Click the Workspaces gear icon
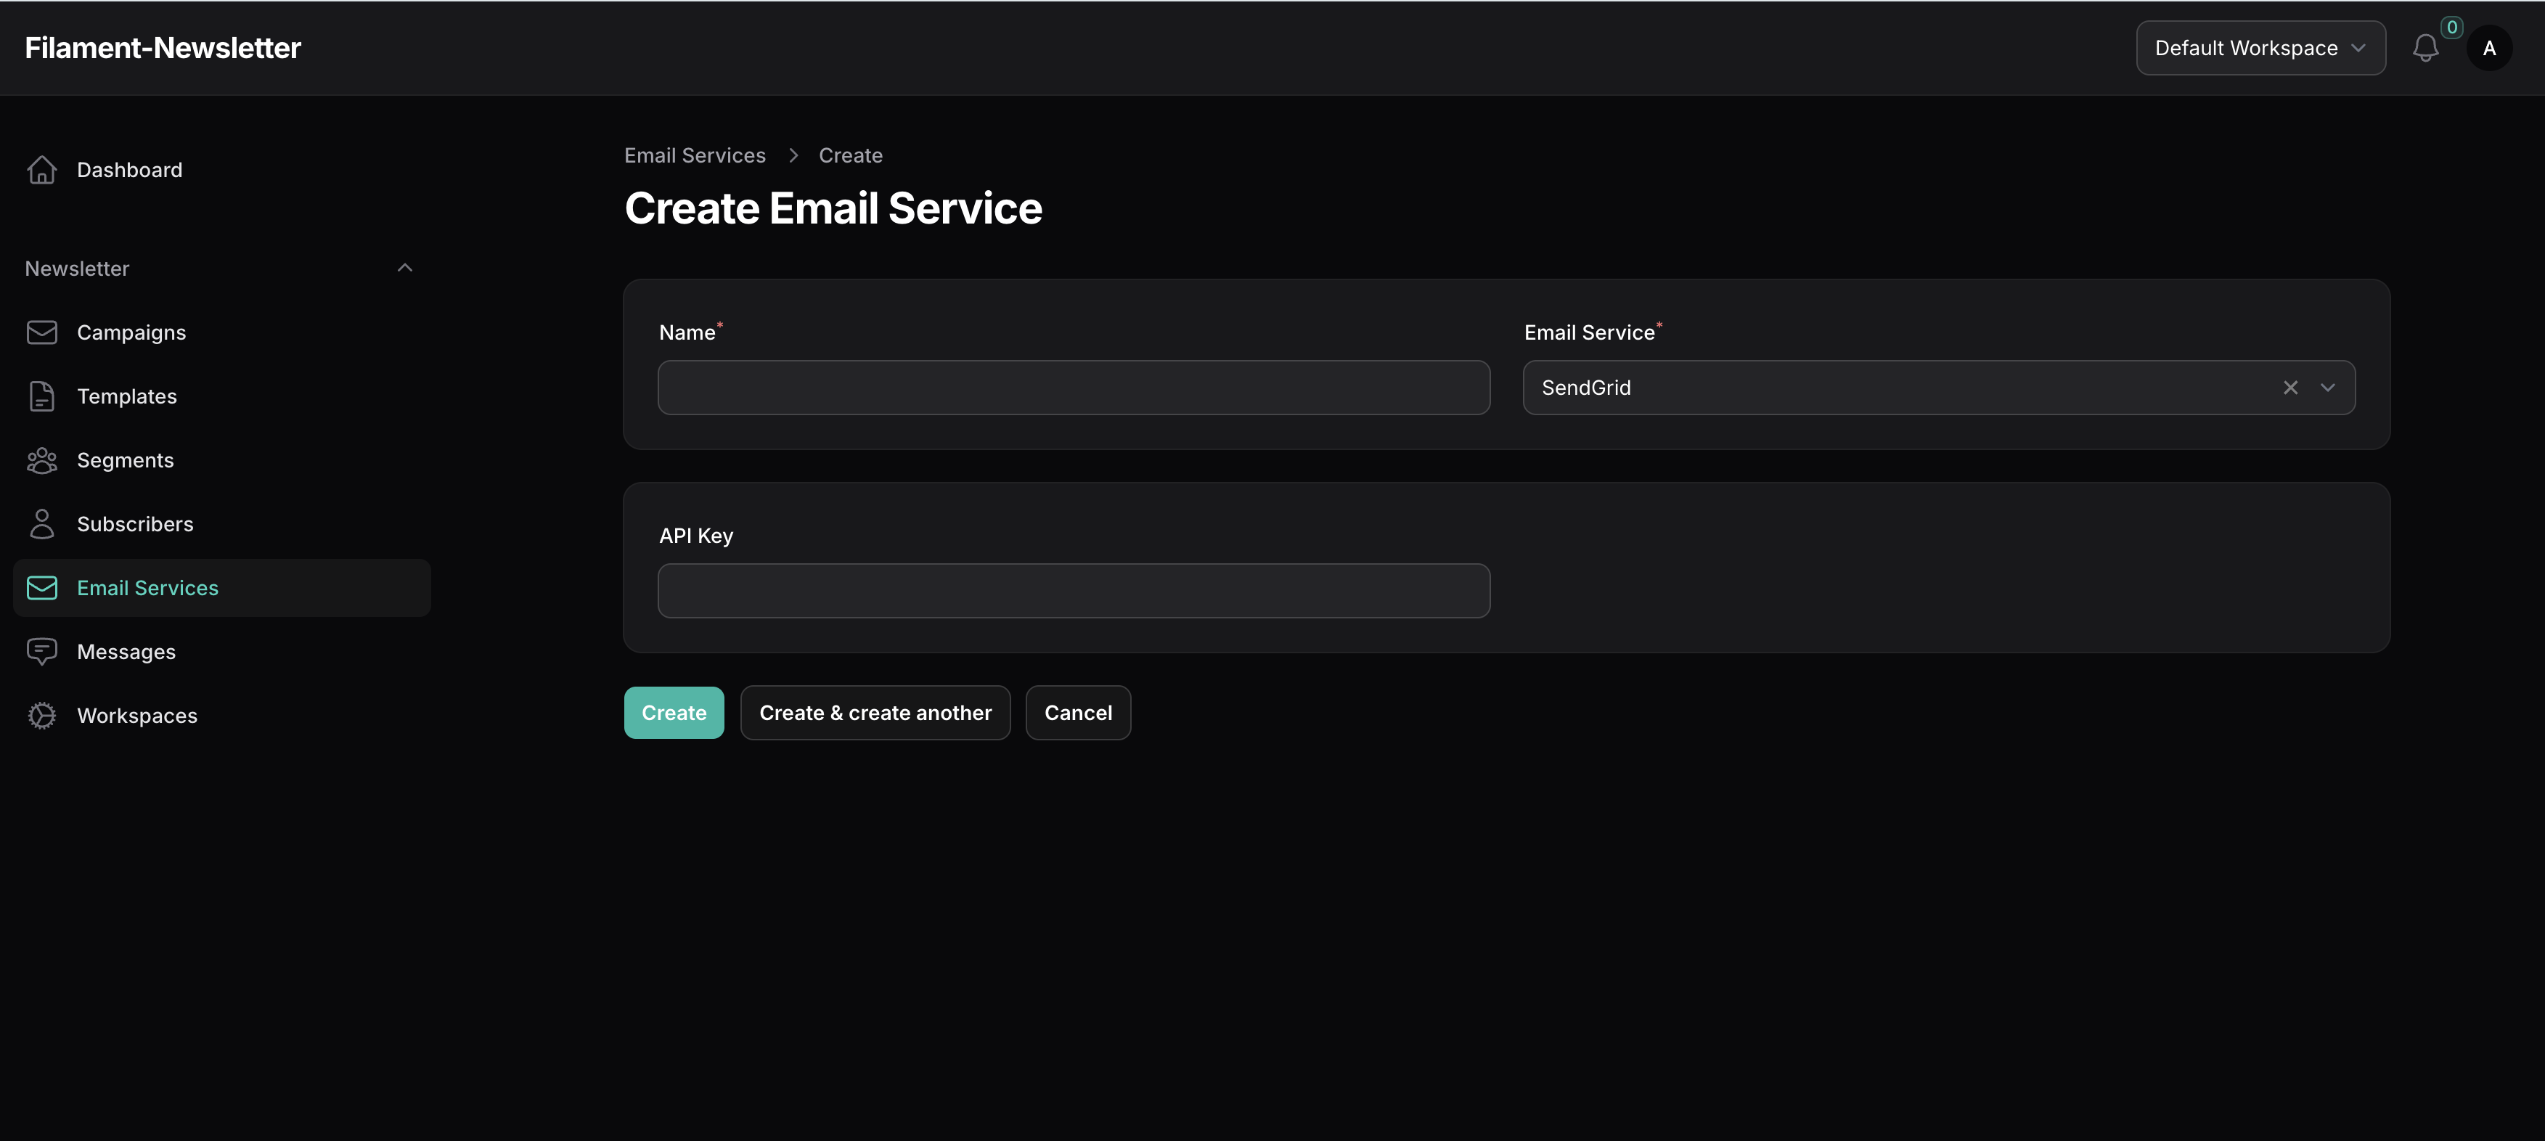 41,715
